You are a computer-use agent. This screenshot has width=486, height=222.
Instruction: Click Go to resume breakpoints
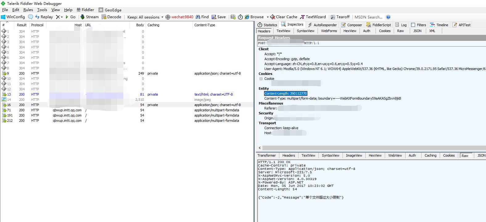pyautogui.click(x=70, y=17)
